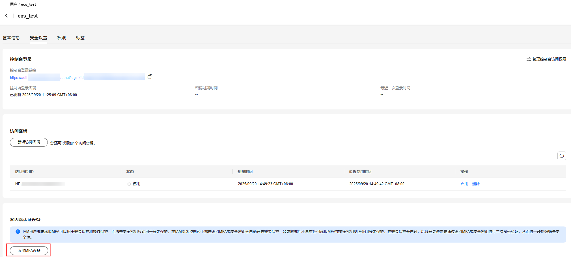571x257 pixels.
Task: Open the console login URL
Action: (47, 77)
